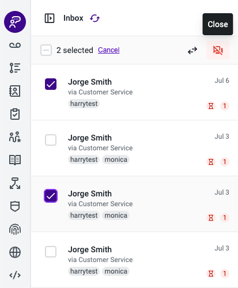
Task: Check the last Jorge Smith conversation checkbox
Action: click(x=51, y=252)
